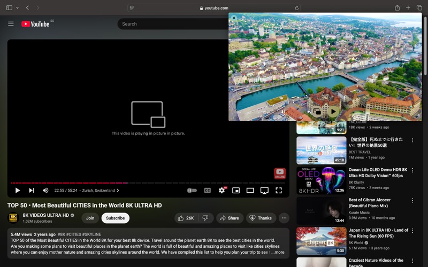Toggle closed captions on the video

(207, 191)
